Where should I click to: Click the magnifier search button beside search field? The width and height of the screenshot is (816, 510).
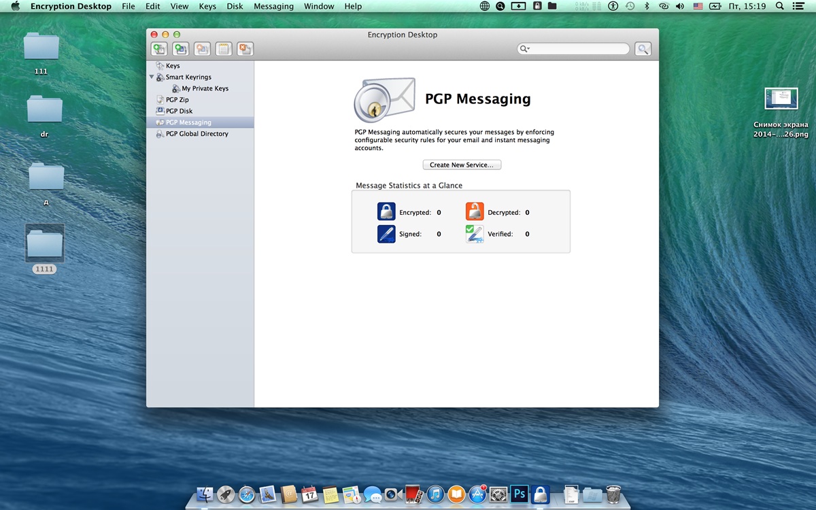[643, 49]
